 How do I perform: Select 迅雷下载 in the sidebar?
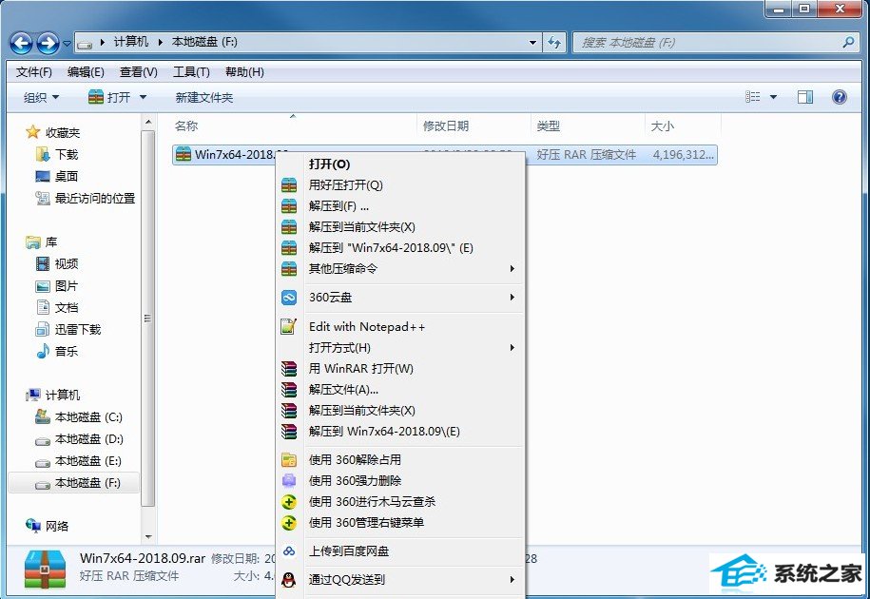68,329
